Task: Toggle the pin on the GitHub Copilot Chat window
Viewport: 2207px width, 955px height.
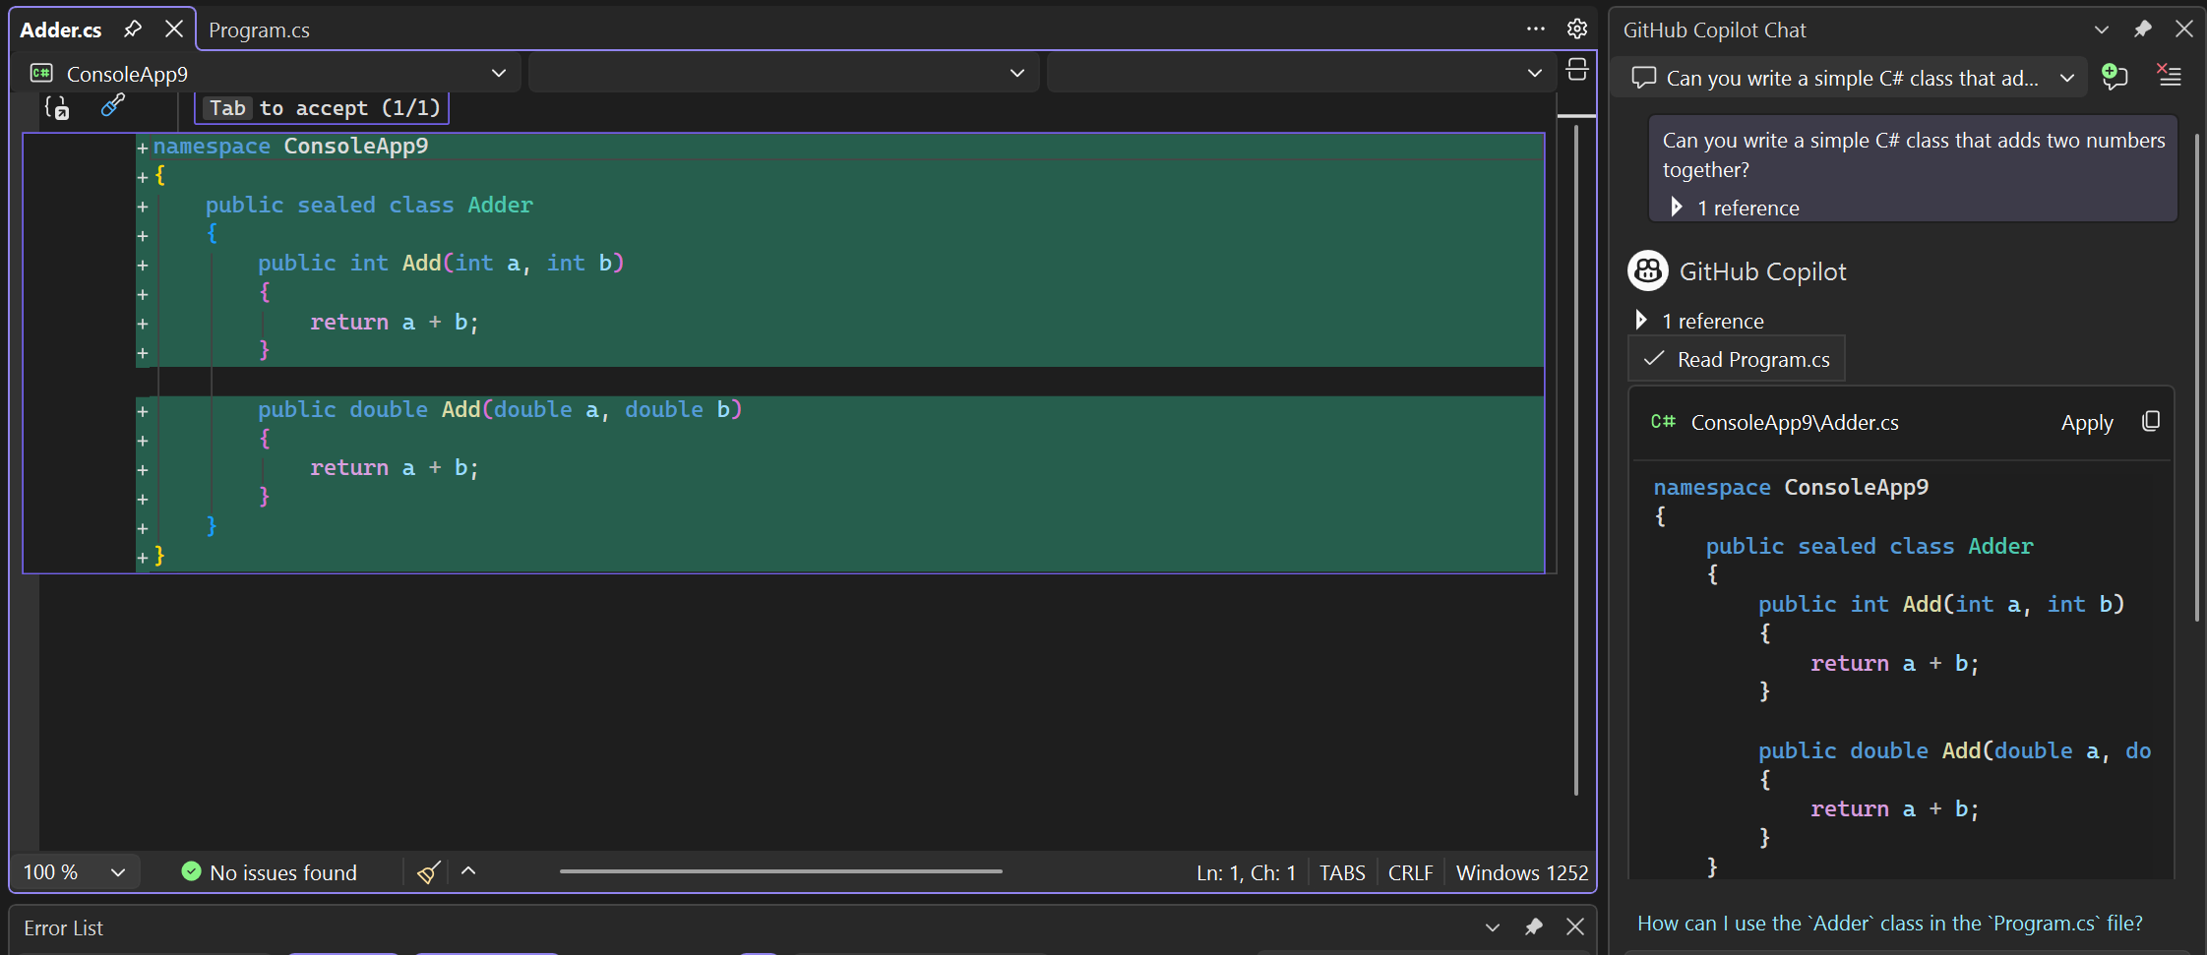Action: point(2143,29)
